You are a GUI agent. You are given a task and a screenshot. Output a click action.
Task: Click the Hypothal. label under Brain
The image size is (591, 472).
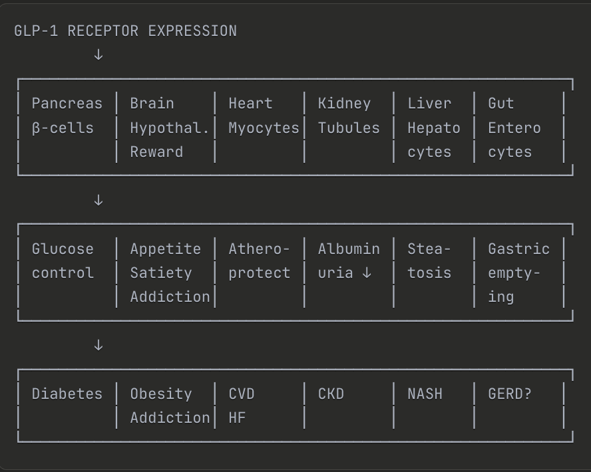click(169, 128)
